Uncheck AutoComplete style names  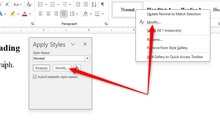coord(35,77)
